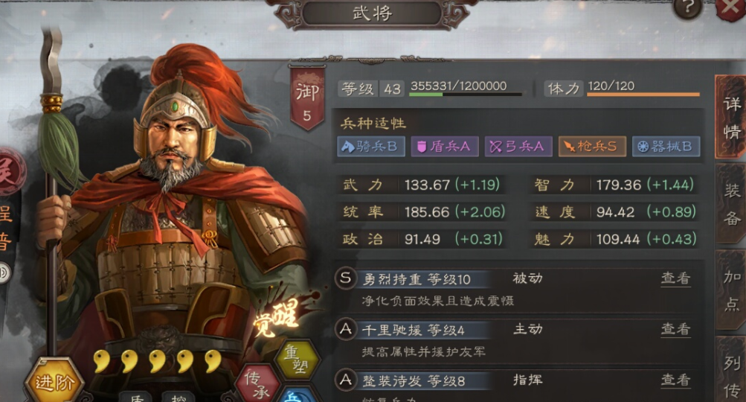The width and height of the screenshot is (746, 402).
Task: Open the 觉醒 awakening badge
Action: [x=277, y=316]
